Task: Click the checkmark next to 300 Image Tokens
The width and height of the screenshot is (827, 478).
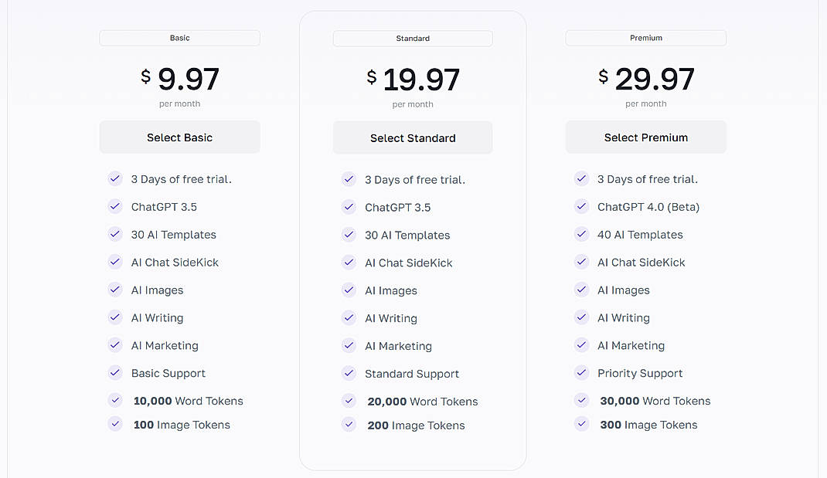Action: pos(581,424)
